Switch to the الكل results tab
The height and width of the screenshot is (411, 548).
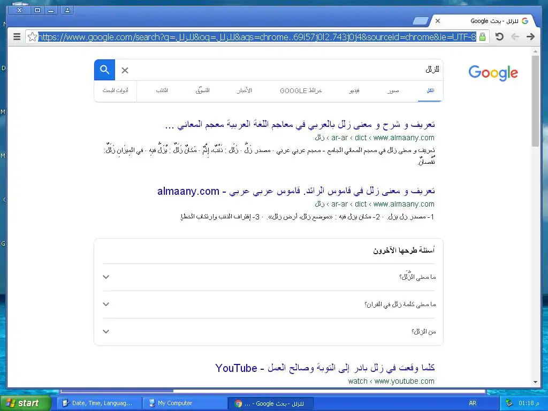430,91
